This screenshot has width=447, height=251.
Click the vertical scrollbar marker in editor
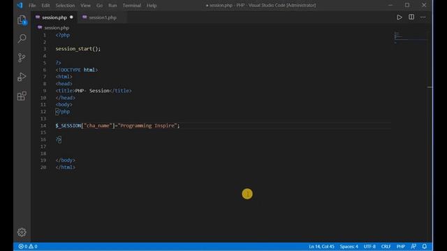click(x=430, y=87)
